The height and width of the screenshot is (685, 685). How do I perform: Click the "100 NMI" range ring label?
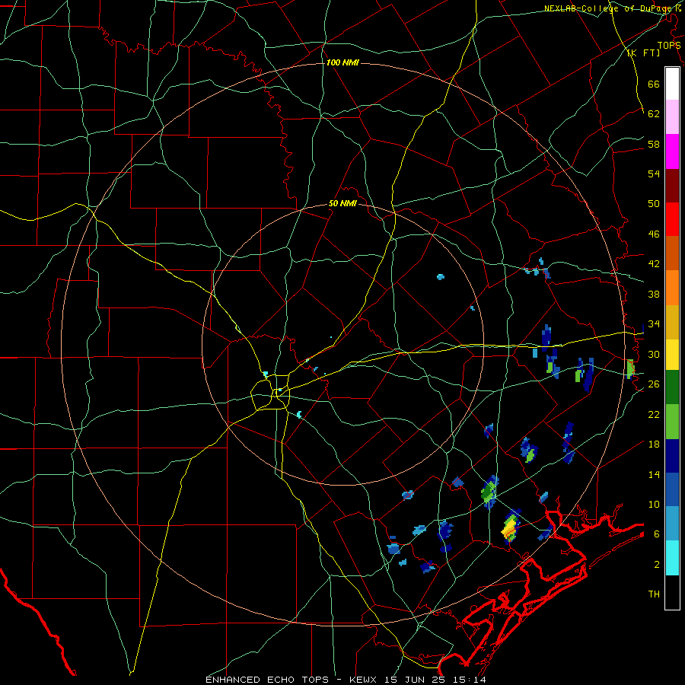point(342,62)
